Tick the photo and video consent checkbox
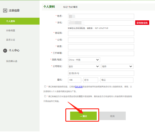155x133 pixels. tap(45, 96)
